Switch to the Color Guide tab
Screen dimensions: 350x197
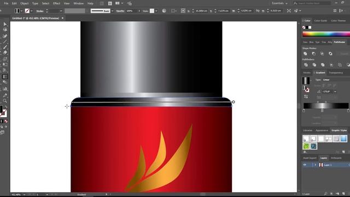point(320,21)
